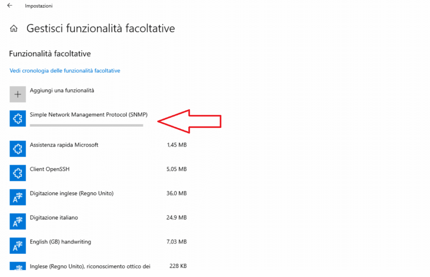Image resolution: width=430 pixels, height=277 pixels.
Task: Click the SNMP installation progress bar
Action: point(87,125)
